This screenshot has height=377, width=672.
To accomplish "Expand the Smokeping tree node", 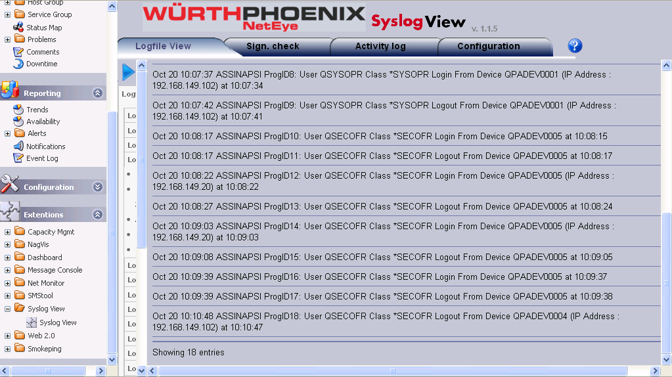I will tap(7, 349).
